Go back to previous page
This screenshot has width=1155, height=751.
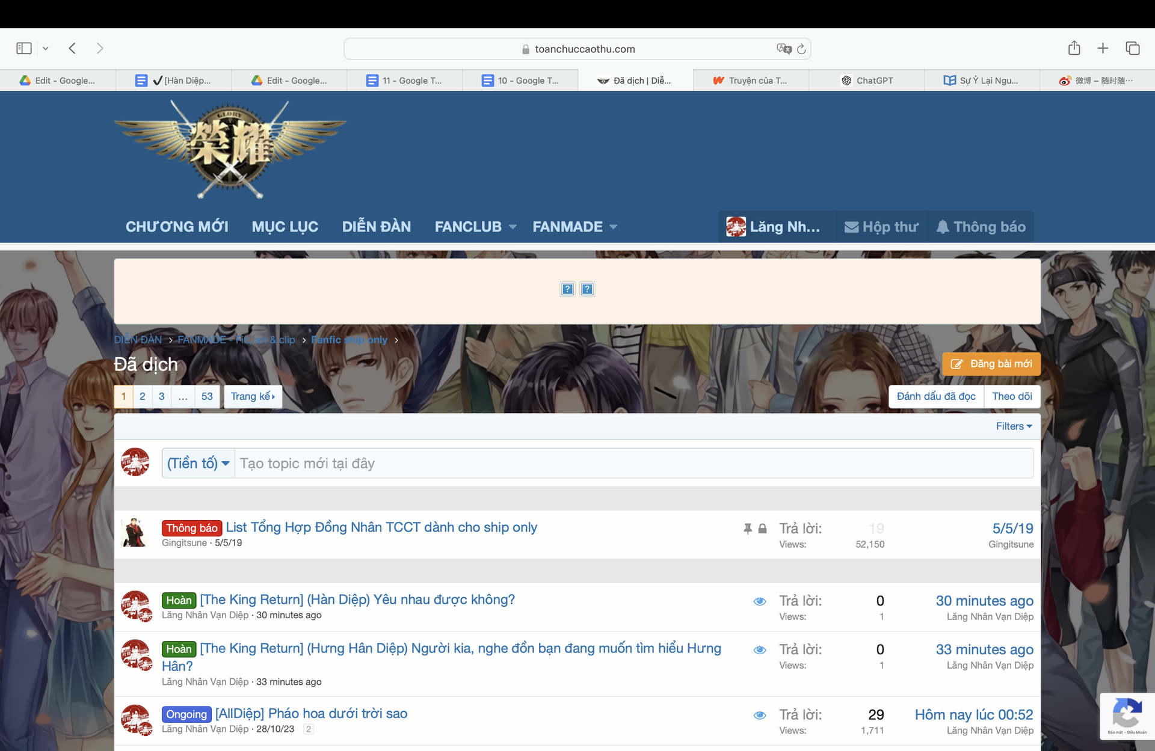tap(72, 48)
